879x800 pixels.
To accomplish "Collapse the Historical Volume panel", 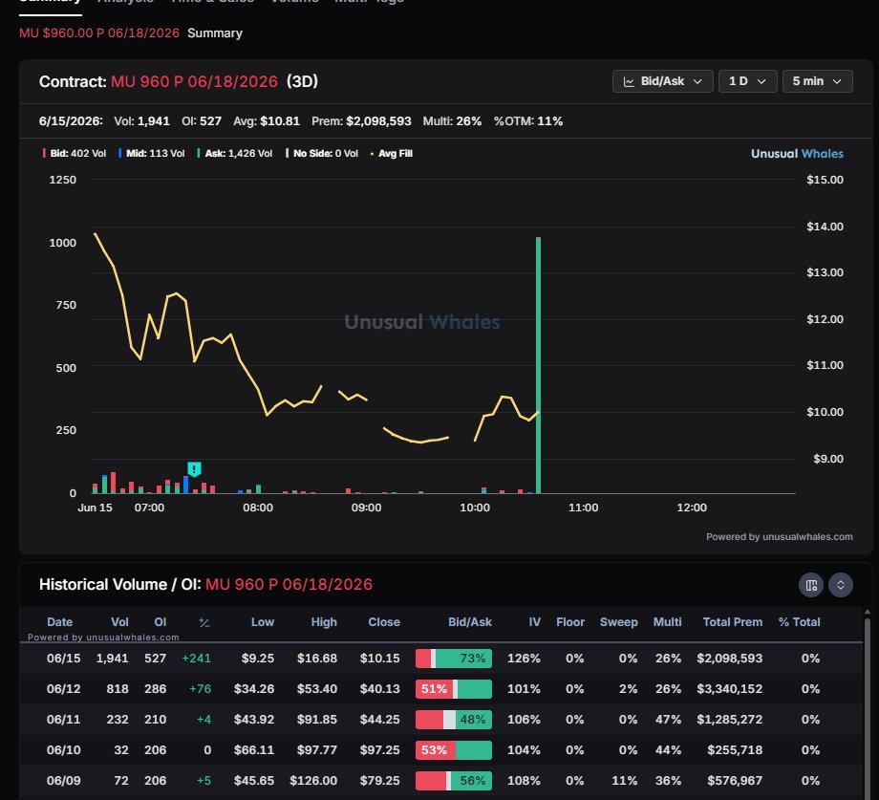I will [x=841, y=585].
